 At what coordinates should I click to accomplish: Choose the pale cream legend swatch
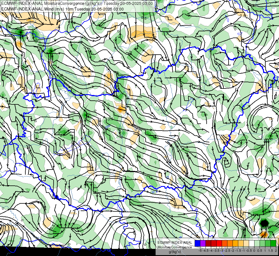click(x=246, y=243)
